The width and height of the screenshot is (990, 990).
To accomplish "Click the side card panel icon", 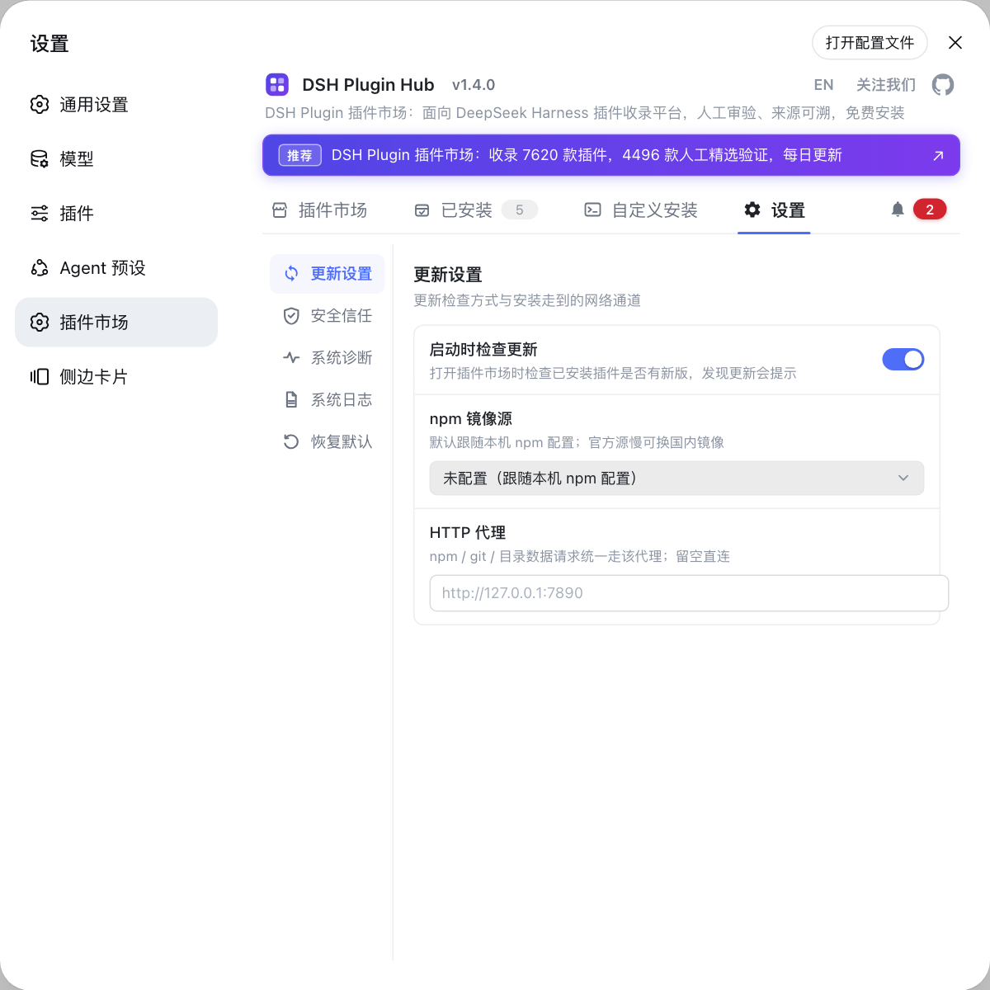I will point(40,377).
